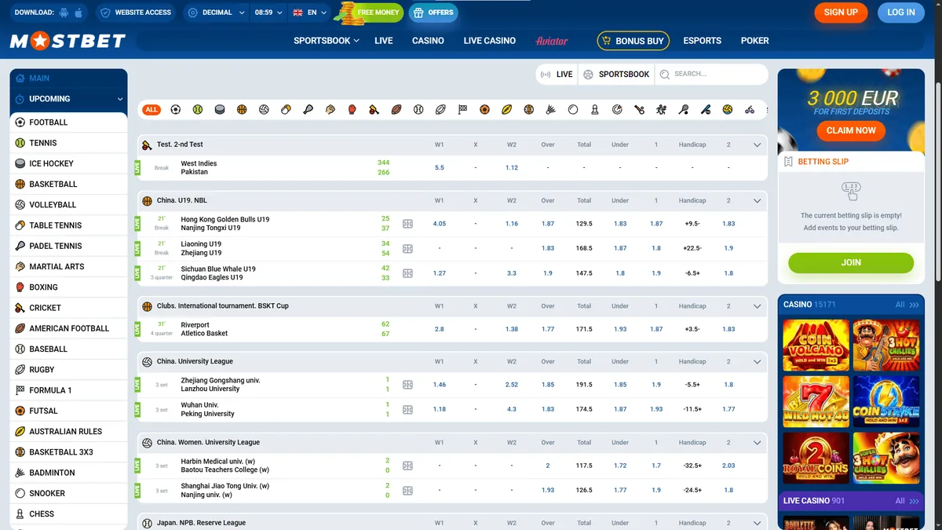Pick Riverport W1 odds 2.8

pyautogui.click(x=439, y=329)
